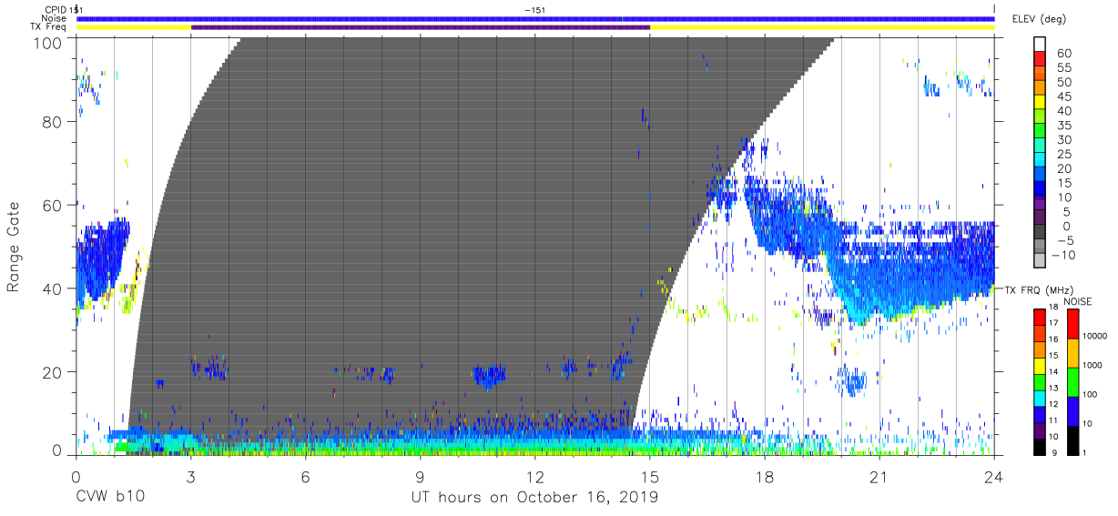Click the "TX Freq" strip label
This screenshot has height=516, width=1118.
(50, 27)
